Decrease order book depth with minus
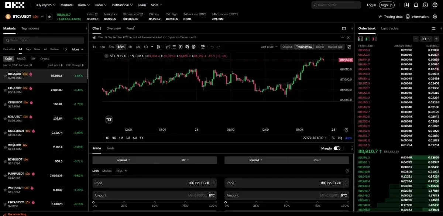 coord(416,39)
